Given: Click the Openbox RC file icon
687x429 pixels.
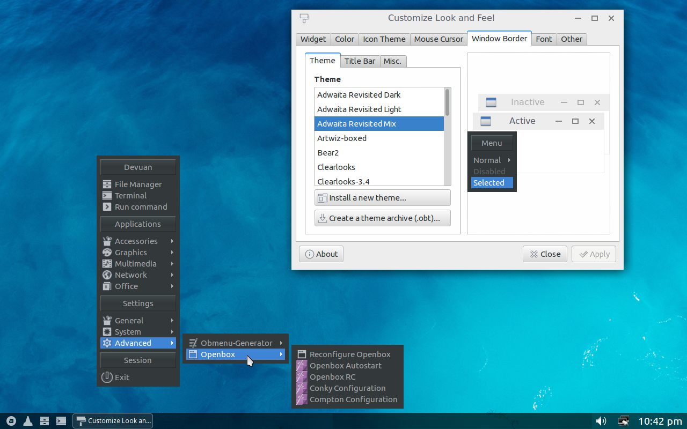Looking at the screenshot, I should [x=302, y=377].
